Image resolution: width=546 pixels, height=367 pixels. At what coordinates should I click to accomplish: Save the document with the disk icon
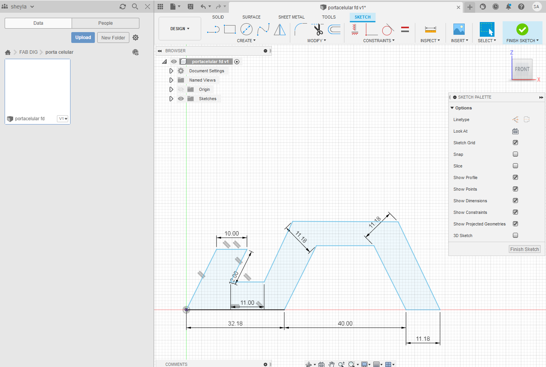coord(190,7)
